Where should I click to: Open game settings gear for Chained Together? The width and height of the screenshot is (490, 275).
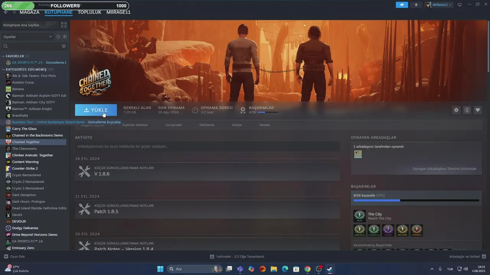pyautogui.click(x=456, y=110)
